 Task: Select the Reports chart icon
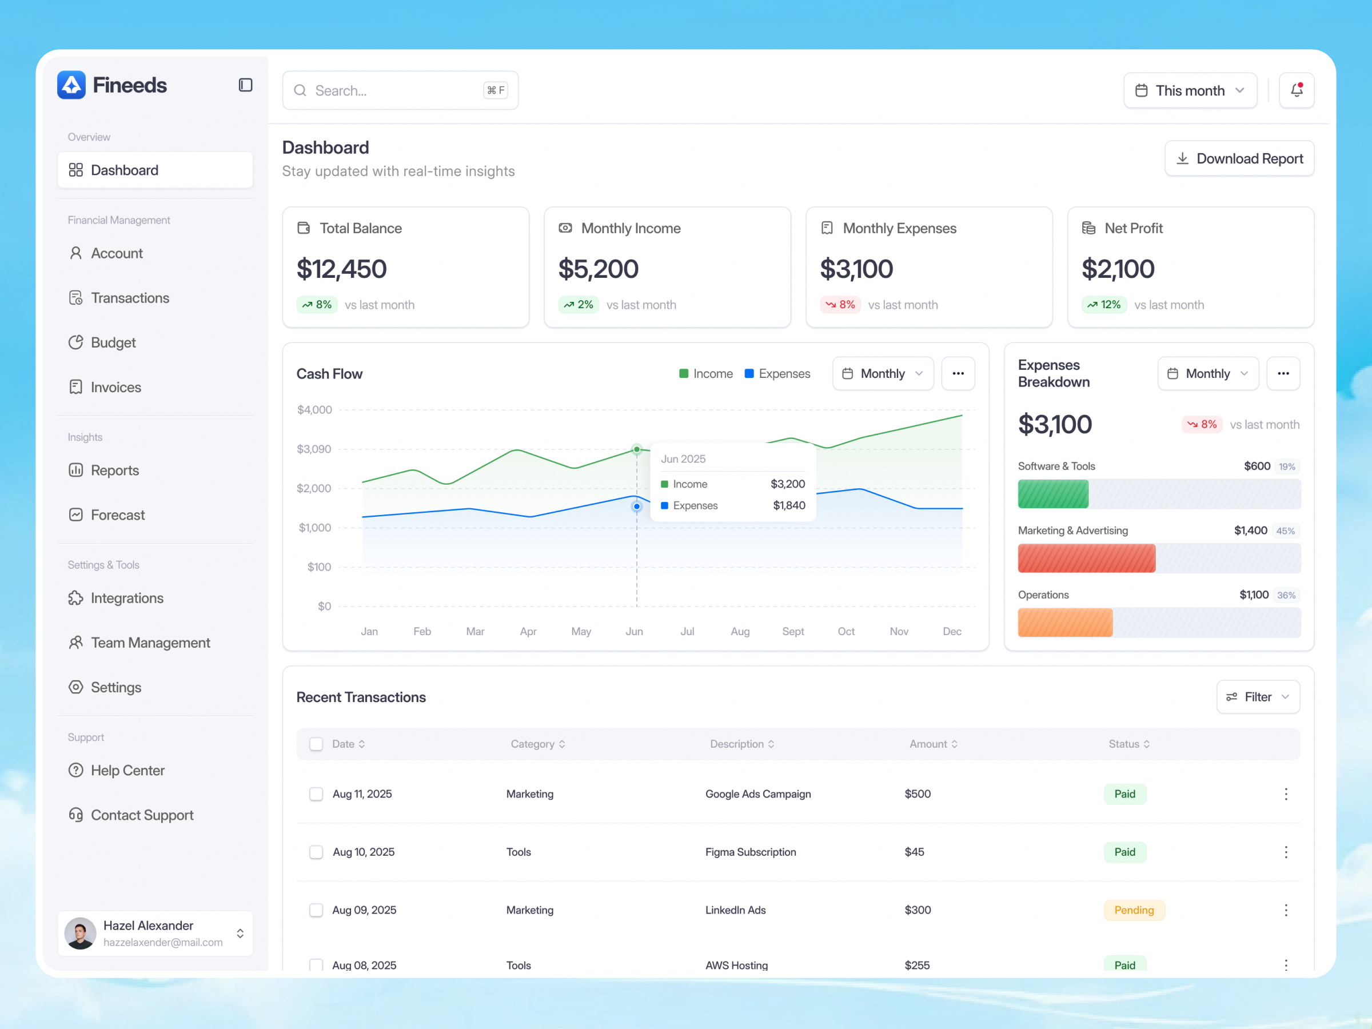coord(75,469)
